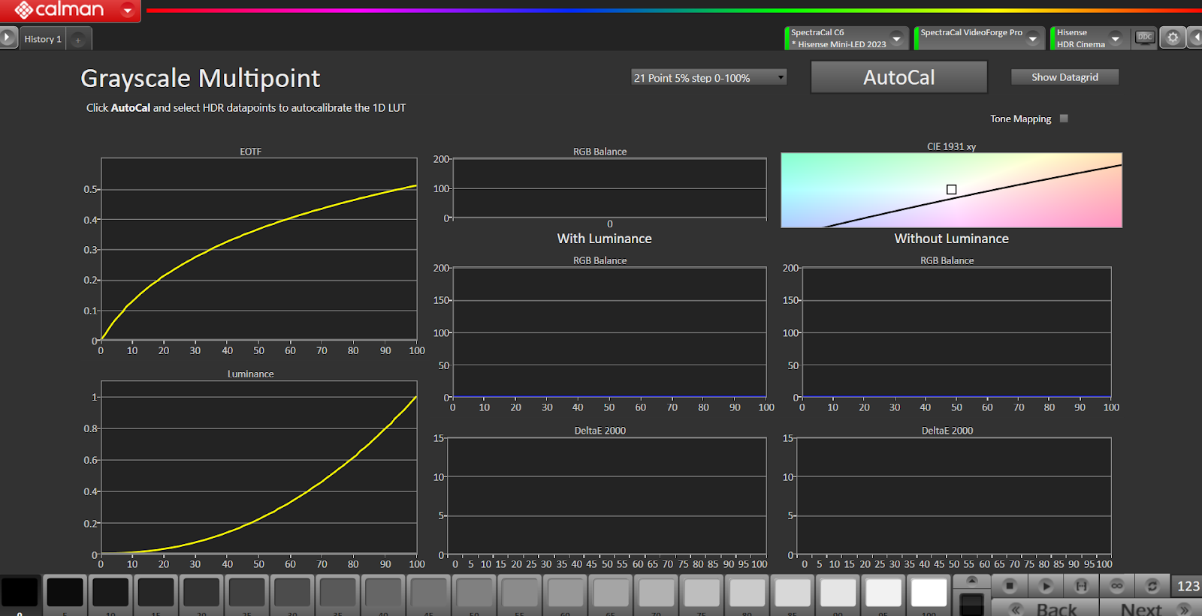Click the stop measurement icon

1010,585
